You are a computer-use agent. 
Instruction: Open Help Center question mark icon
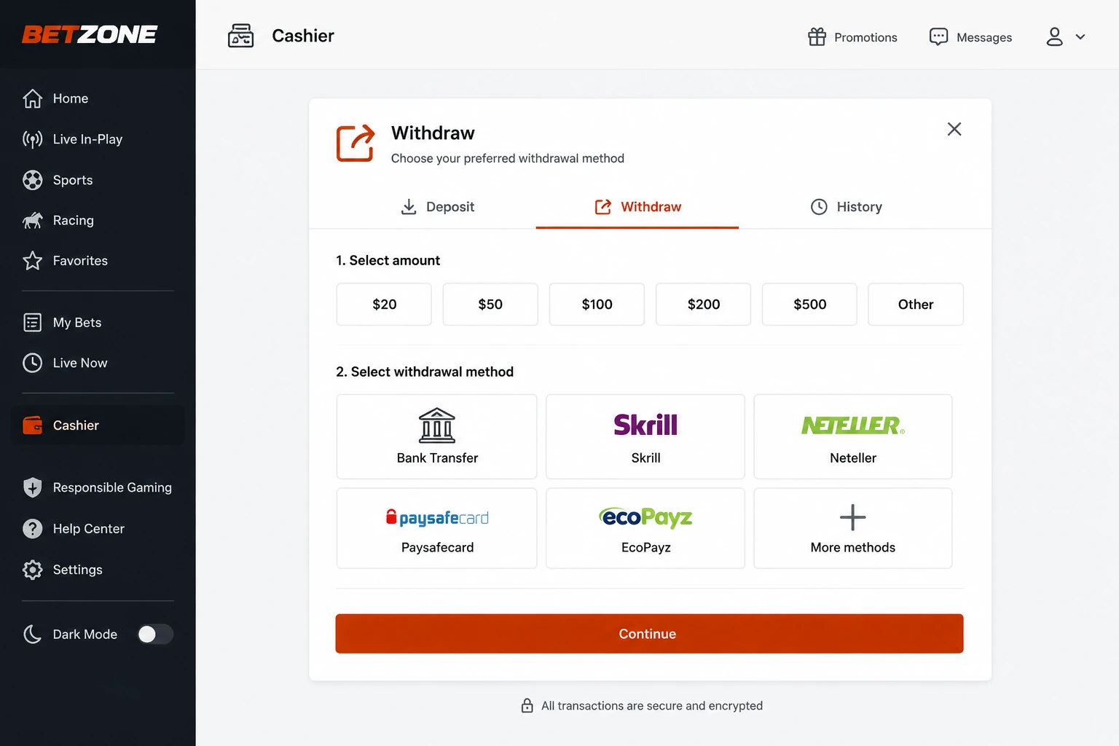pos(32,528)
